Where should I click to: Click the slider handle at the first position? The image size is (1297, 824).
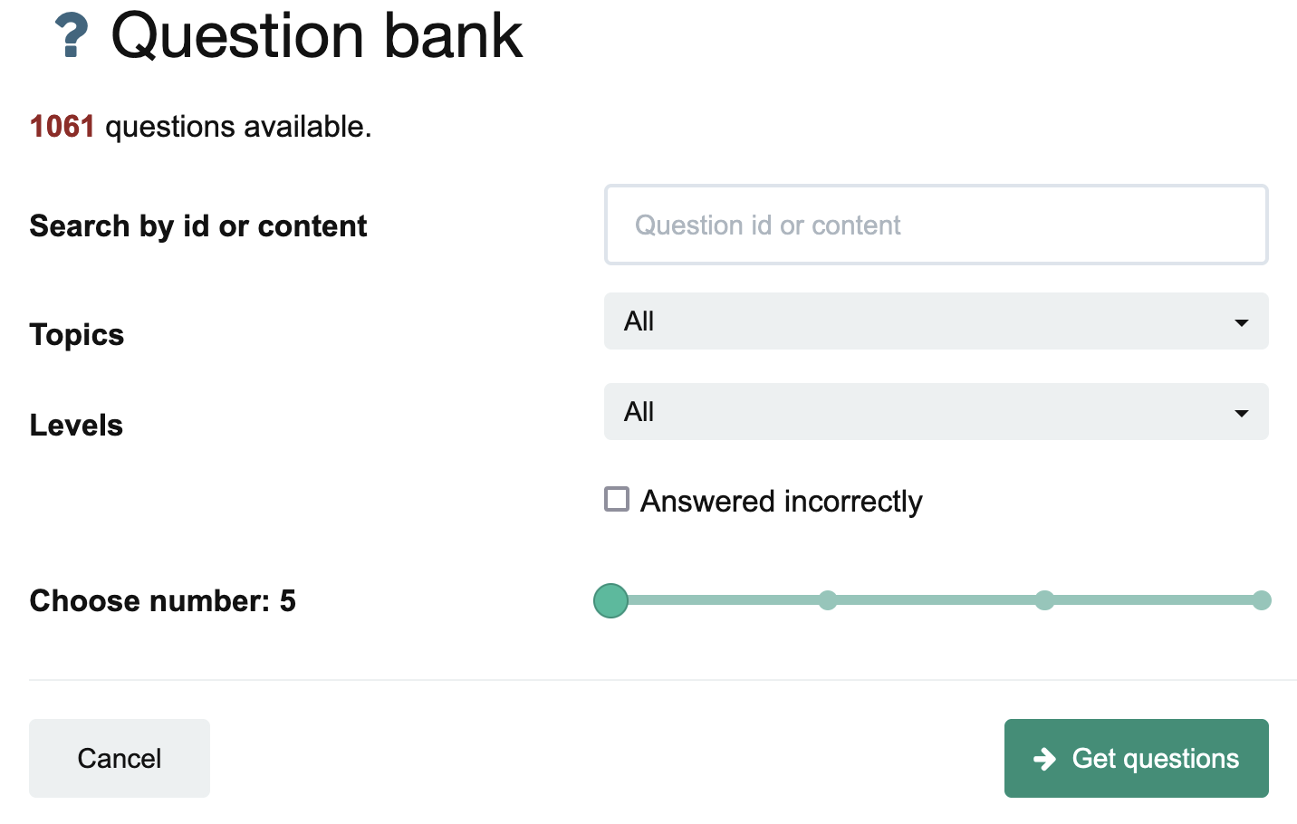(x=611, y=600)
